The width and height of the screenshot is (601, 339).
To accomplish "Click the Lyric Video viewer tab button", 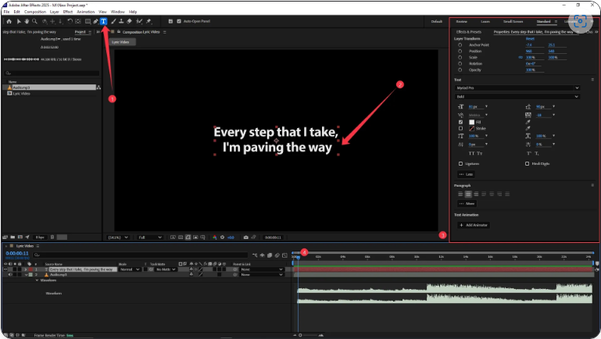I will point(120,42).
